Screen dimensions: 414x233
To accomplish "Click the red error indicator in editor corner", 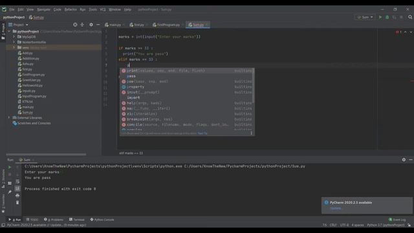I will [x=398, y=32].
